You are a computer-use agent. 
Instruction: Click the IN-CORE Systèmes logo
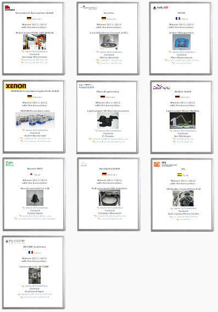click(x=15, y=242)
